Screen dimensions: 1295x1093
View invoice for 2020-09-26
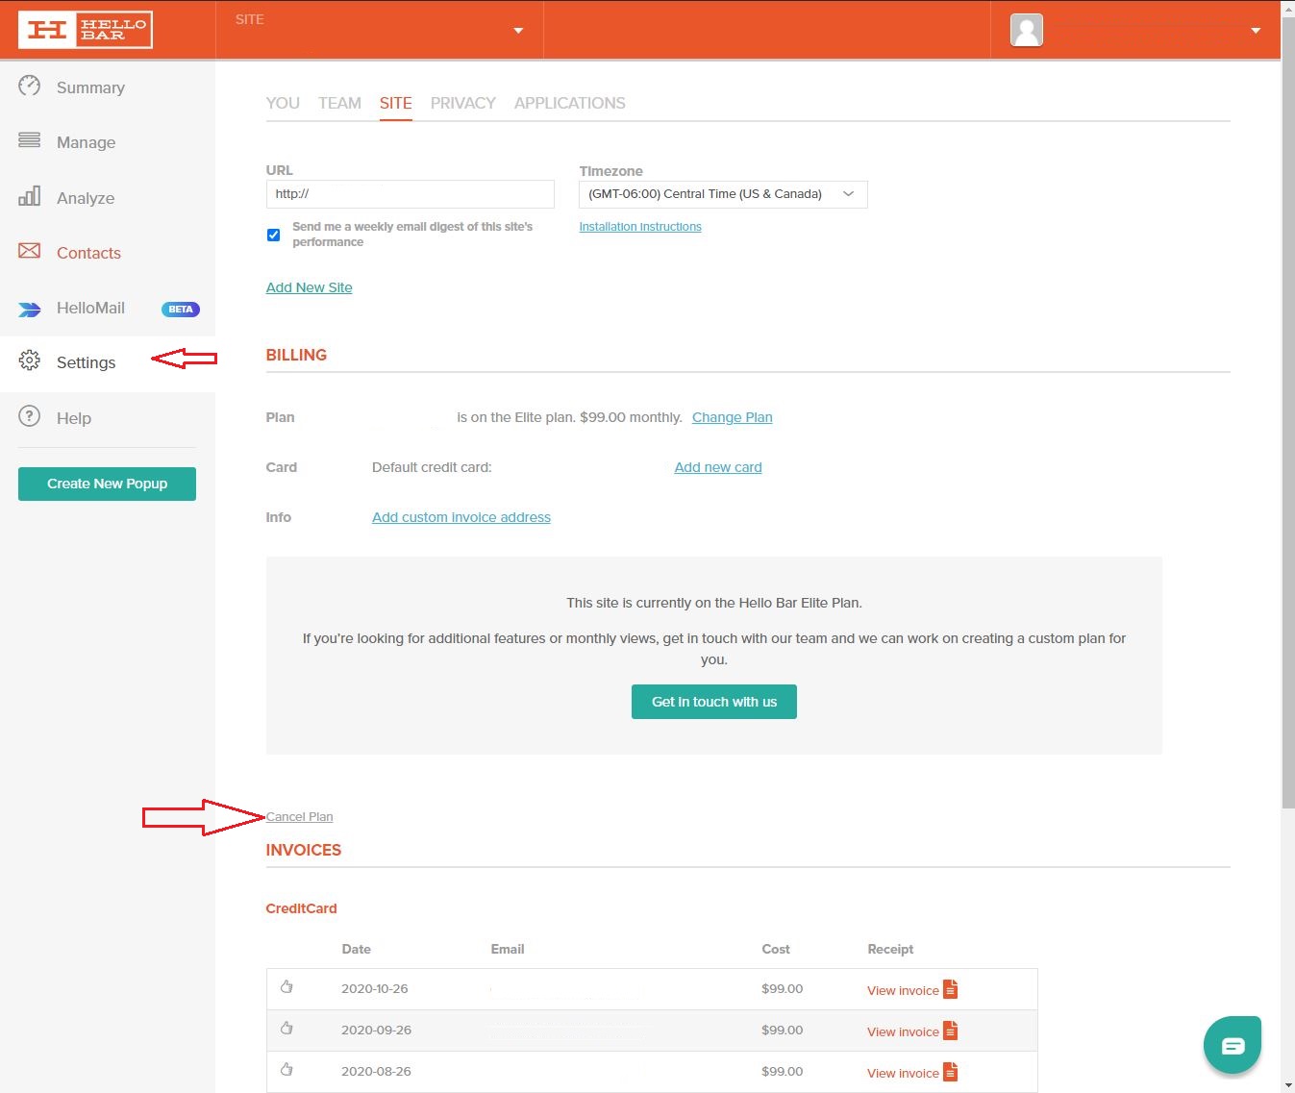click(x=903, y=1031)
